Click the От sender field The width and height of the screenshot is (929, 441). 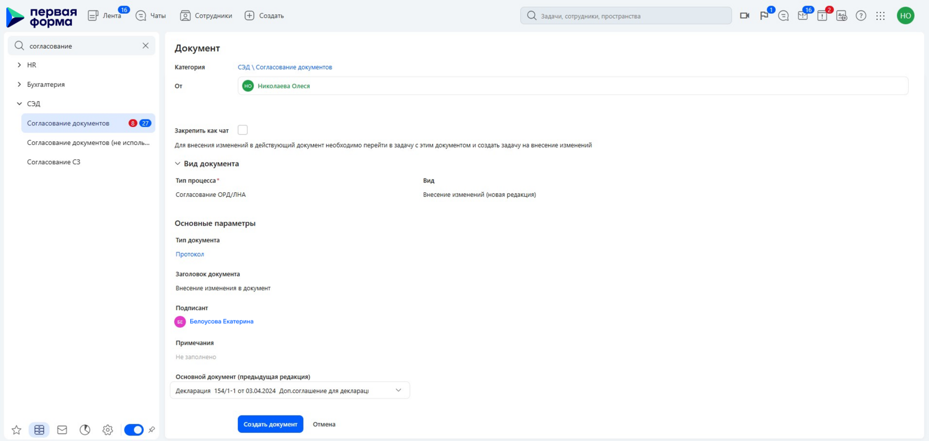click(x=573, y=86)
